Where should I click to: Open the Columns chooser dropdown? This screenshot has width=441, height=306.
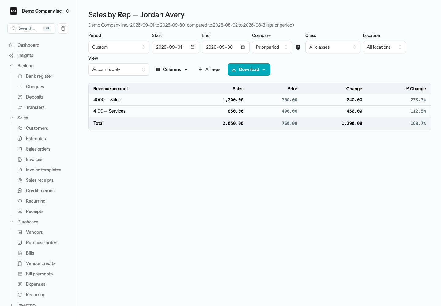tap(172, 69)
